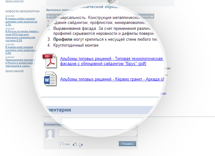
Task: Open news about January-November steel output 3.2%
Action: [21, 22]
